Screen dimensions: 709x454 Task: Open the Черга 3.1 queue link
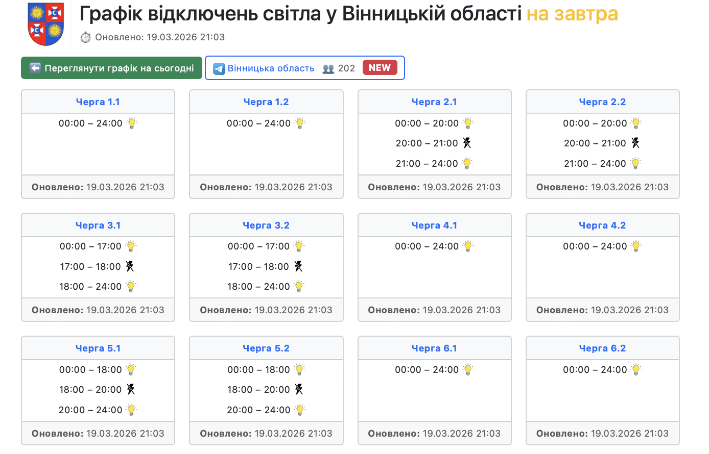(x=98, y=225)
